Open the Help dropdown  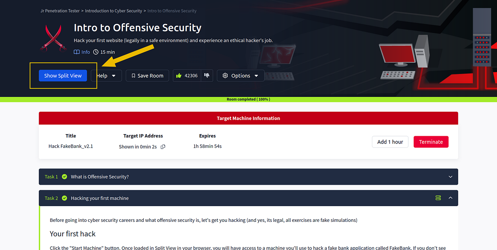coord(106,75)
